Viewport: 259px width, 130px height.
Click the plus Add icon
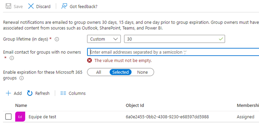[8, 93]
